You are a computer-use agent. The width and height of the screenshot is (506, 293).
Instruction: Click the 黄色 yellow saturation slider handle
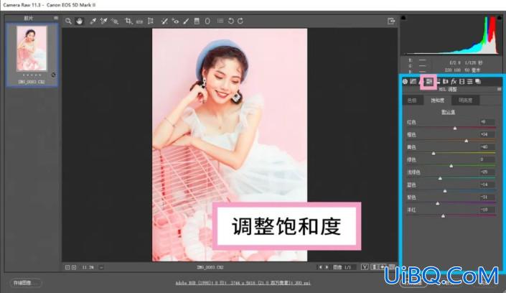coord(434,154)
